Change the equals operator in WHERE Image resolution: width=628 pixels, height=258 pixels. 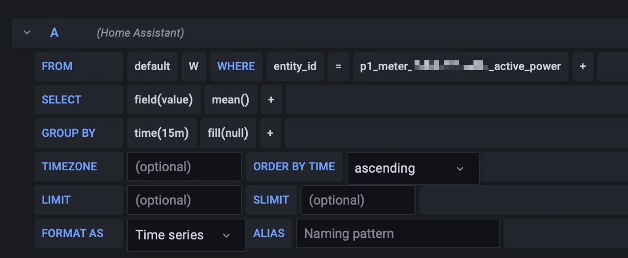click(x=338, y=66)
